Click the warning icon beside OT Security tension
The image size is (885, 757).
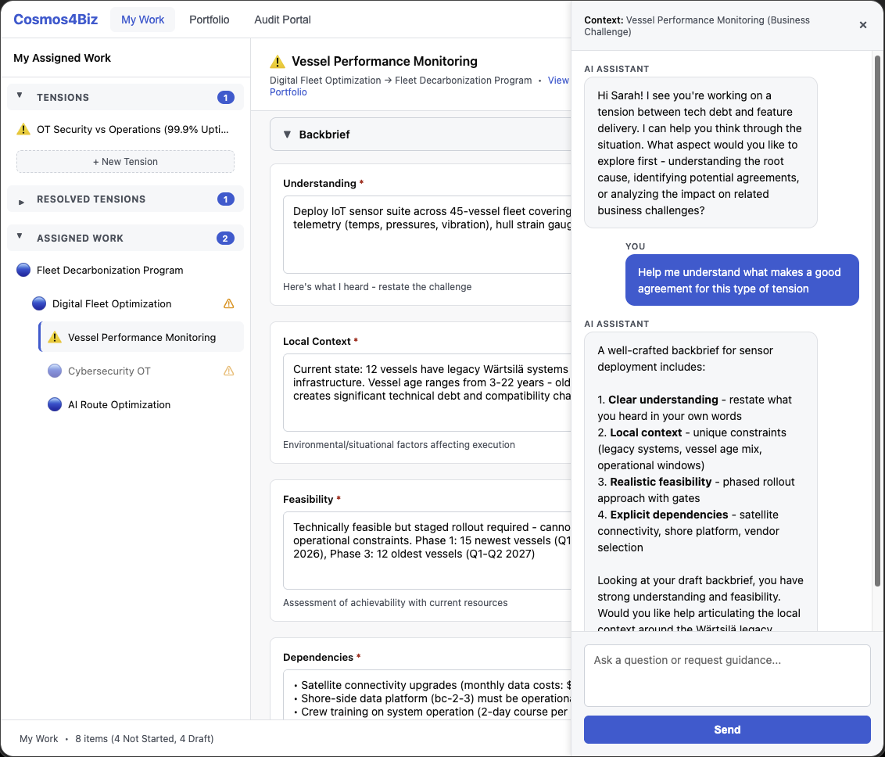23,130
